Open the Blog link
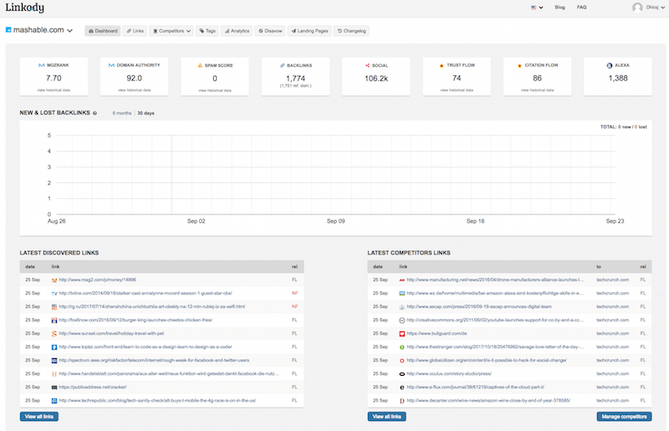The width and height of the screenshot is (669, 431). click(x=559, y=8)
